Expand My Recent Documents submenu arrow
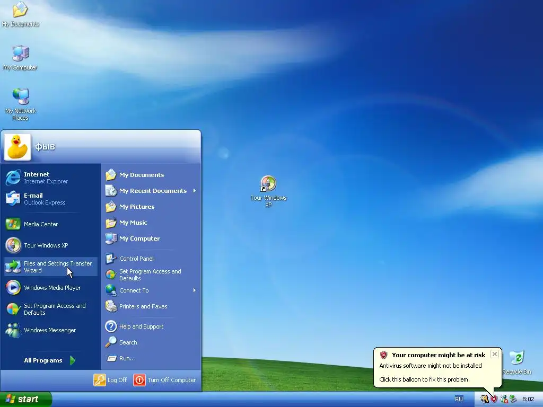The width and height of the screenshot is (543, 407). tap(195, 191)
